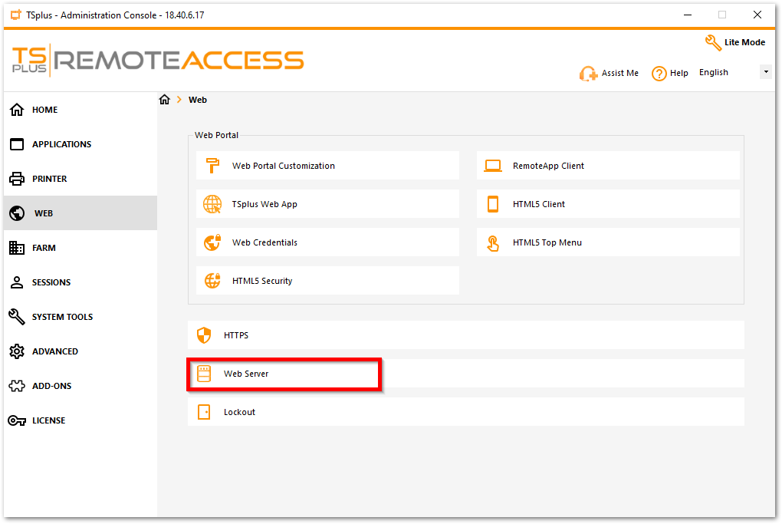Screen dimensions: 782x524
Task: Go to HOME menu item
Action: pyautogui.click(x=45, y=110)
